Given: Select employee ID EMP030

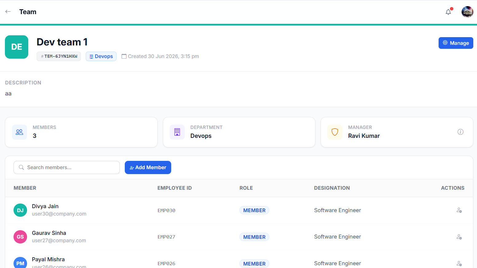Looking at the screenshot, I should click(166, 211).
